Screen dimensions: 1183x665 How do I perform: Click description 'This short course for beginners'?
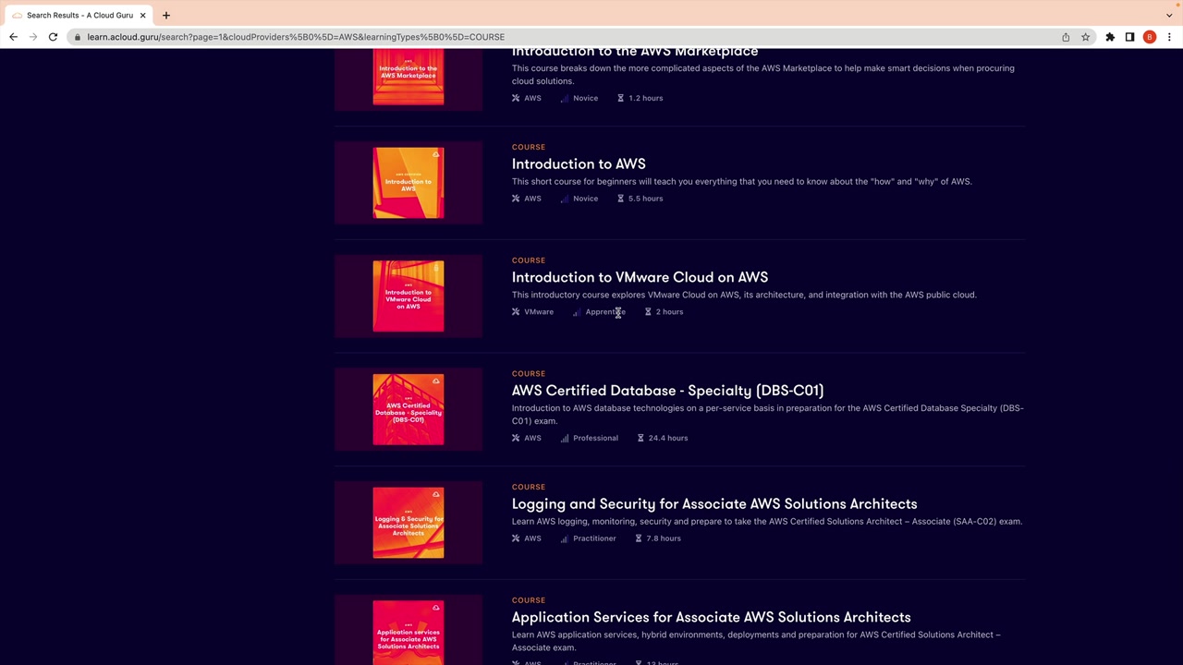point(741,182)
